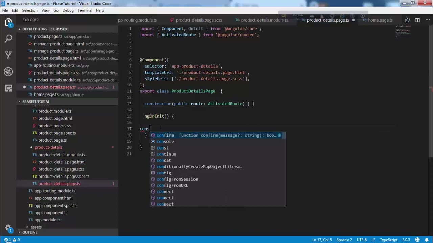Change end of line sequence LF
The width and height of the screenshot is (433, 243).
[x=373, y=240]
